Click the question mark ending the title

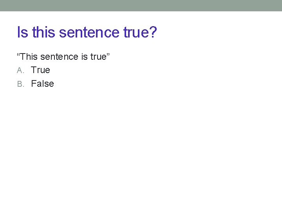(153, 32)
